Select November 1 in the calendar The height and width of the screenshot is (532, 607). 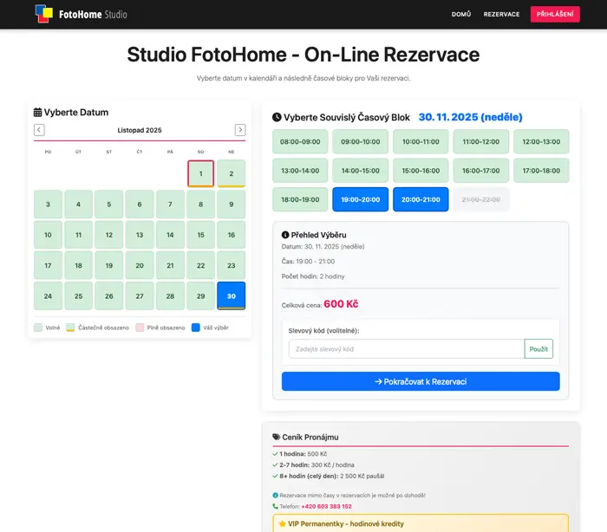coord(200,173)
